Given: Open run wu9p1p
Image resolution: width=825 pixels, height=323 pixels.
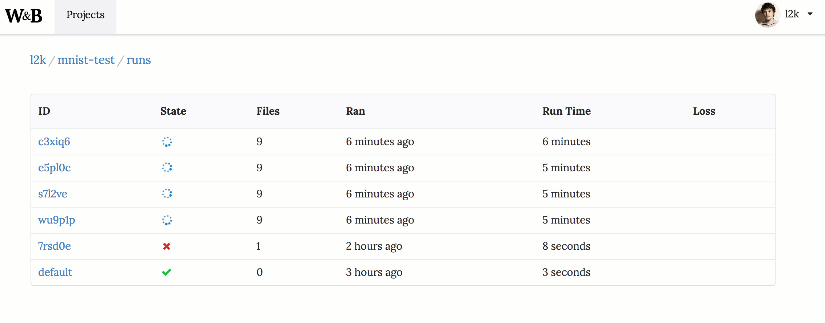Looking at the screenshot, I should click(x=57, y=220).
